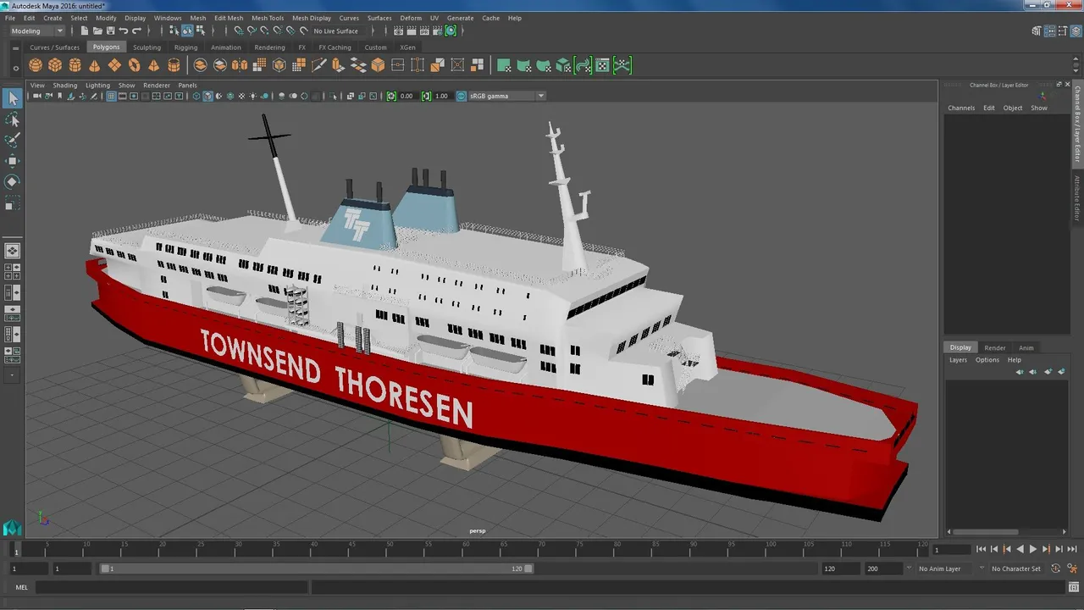The image size is (1084, 610).
Task: Toggle the Tool Settings panel icon
Action: [1063, 30]
